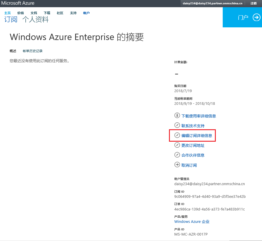Open the 文档 menu item
262x241 pixels.
tap(34, 13)
